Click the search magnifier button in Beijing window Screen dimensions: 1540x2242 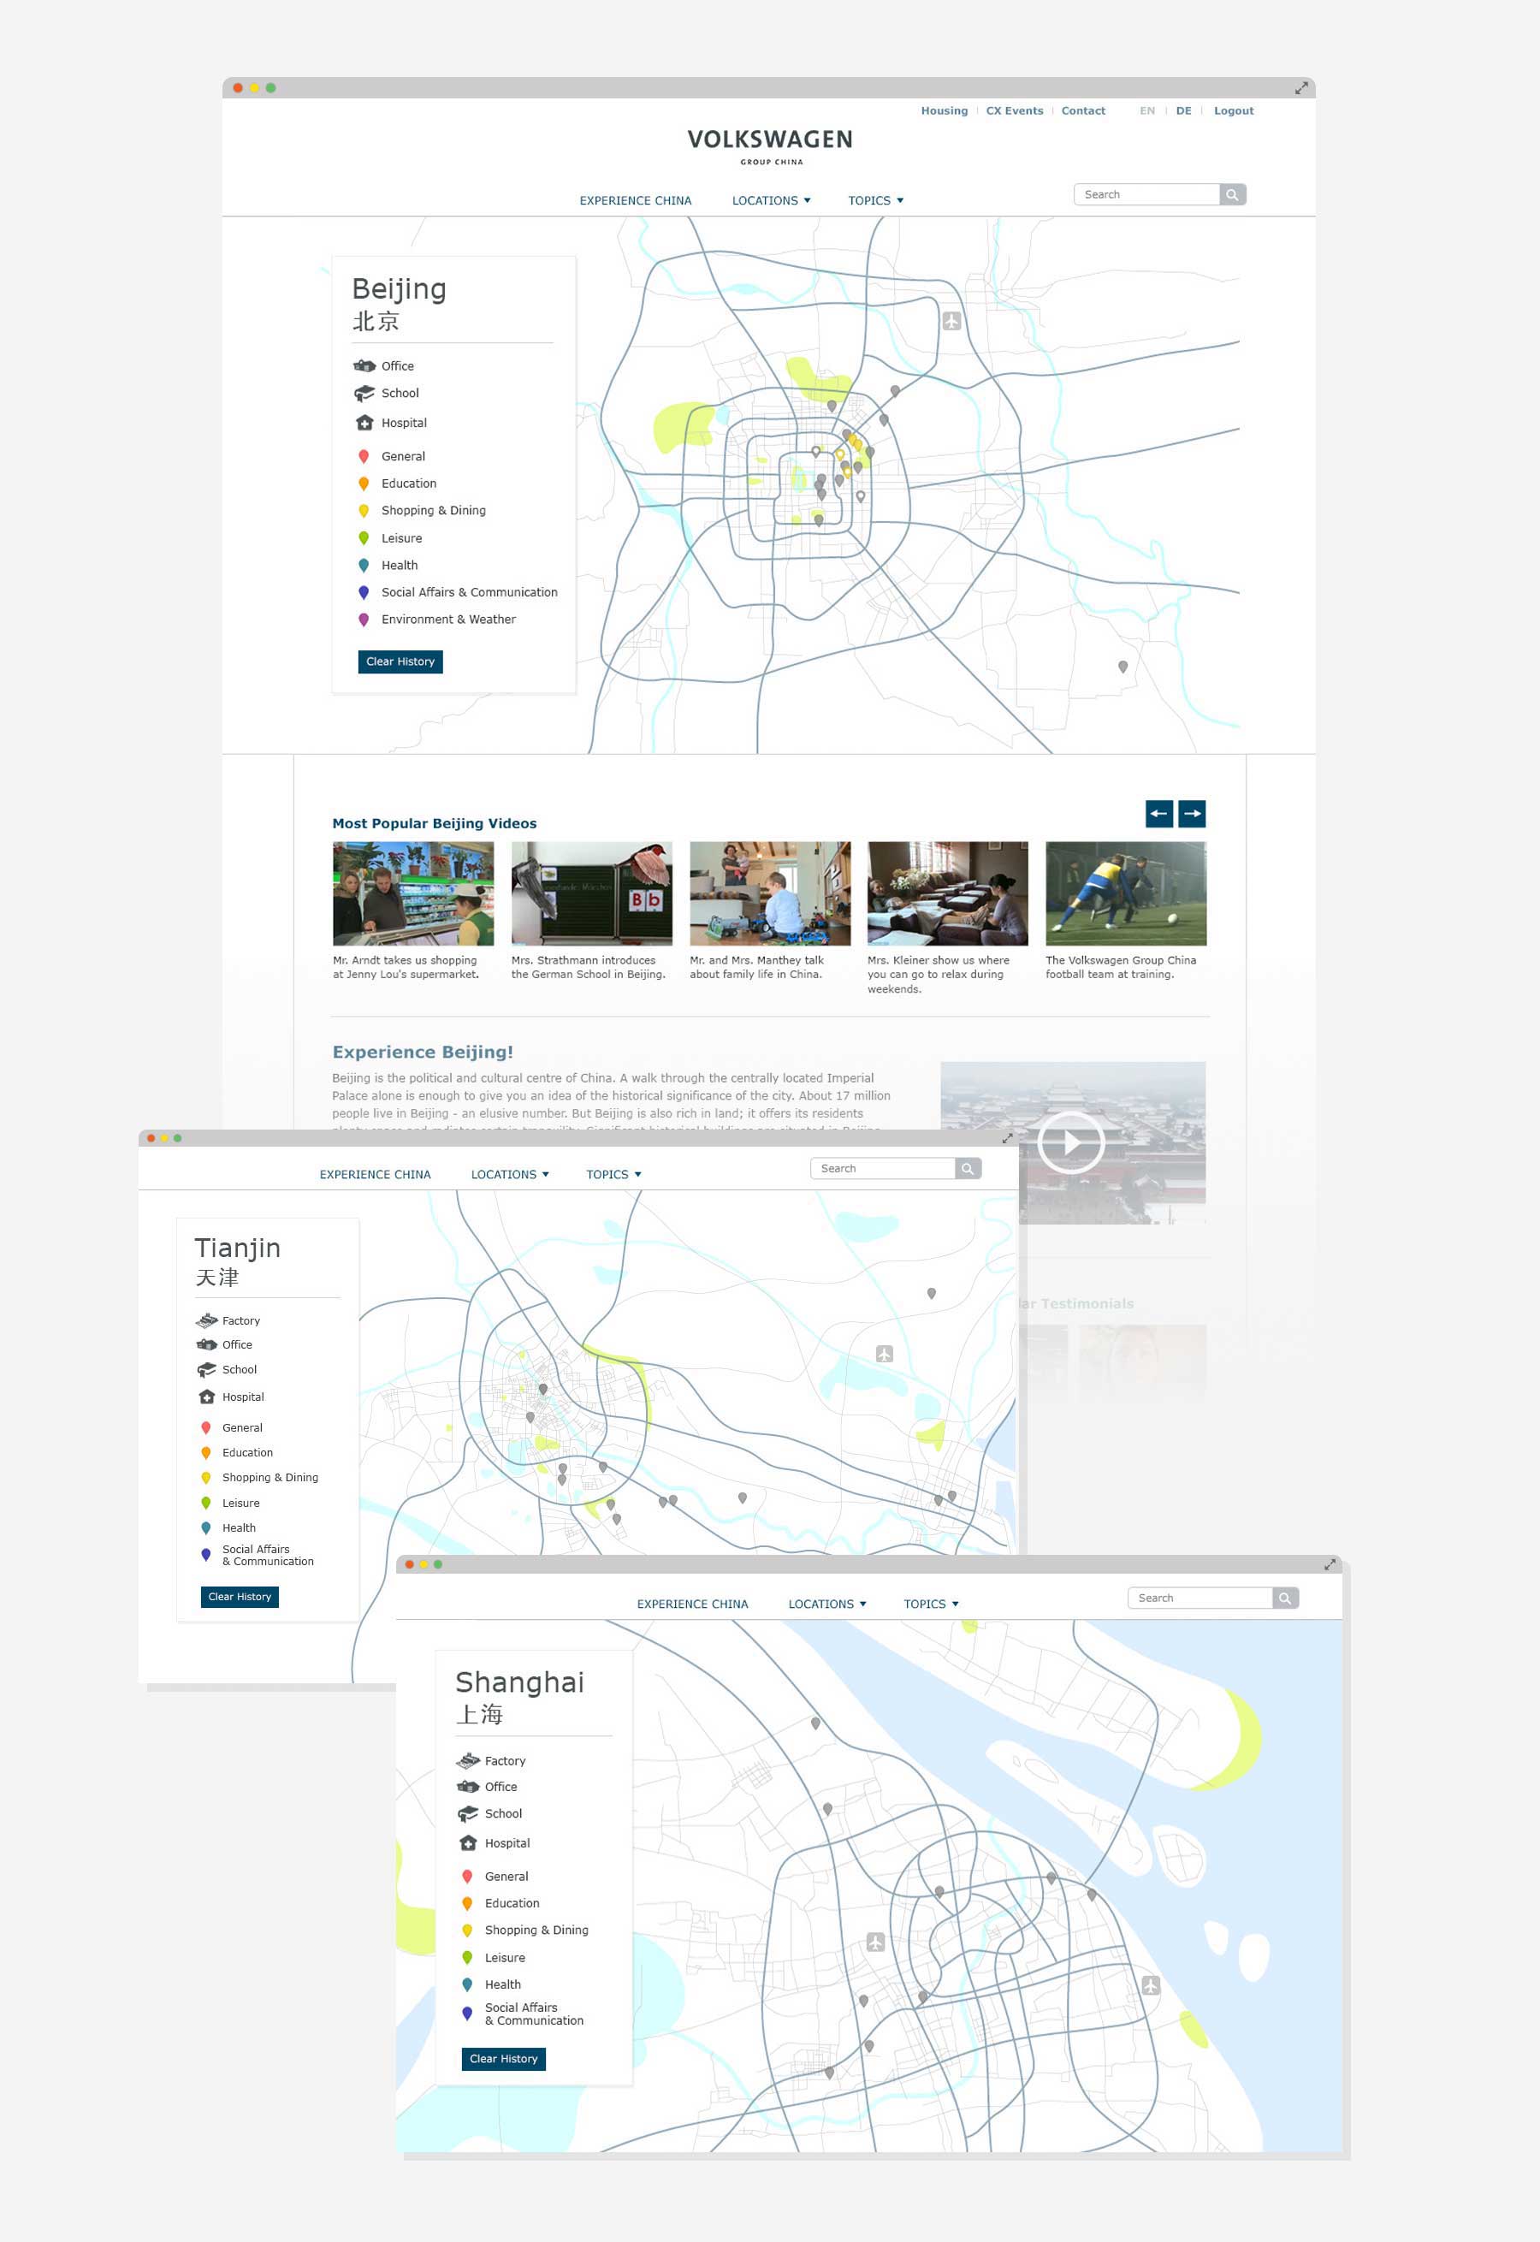click(x=1232, y=195)
